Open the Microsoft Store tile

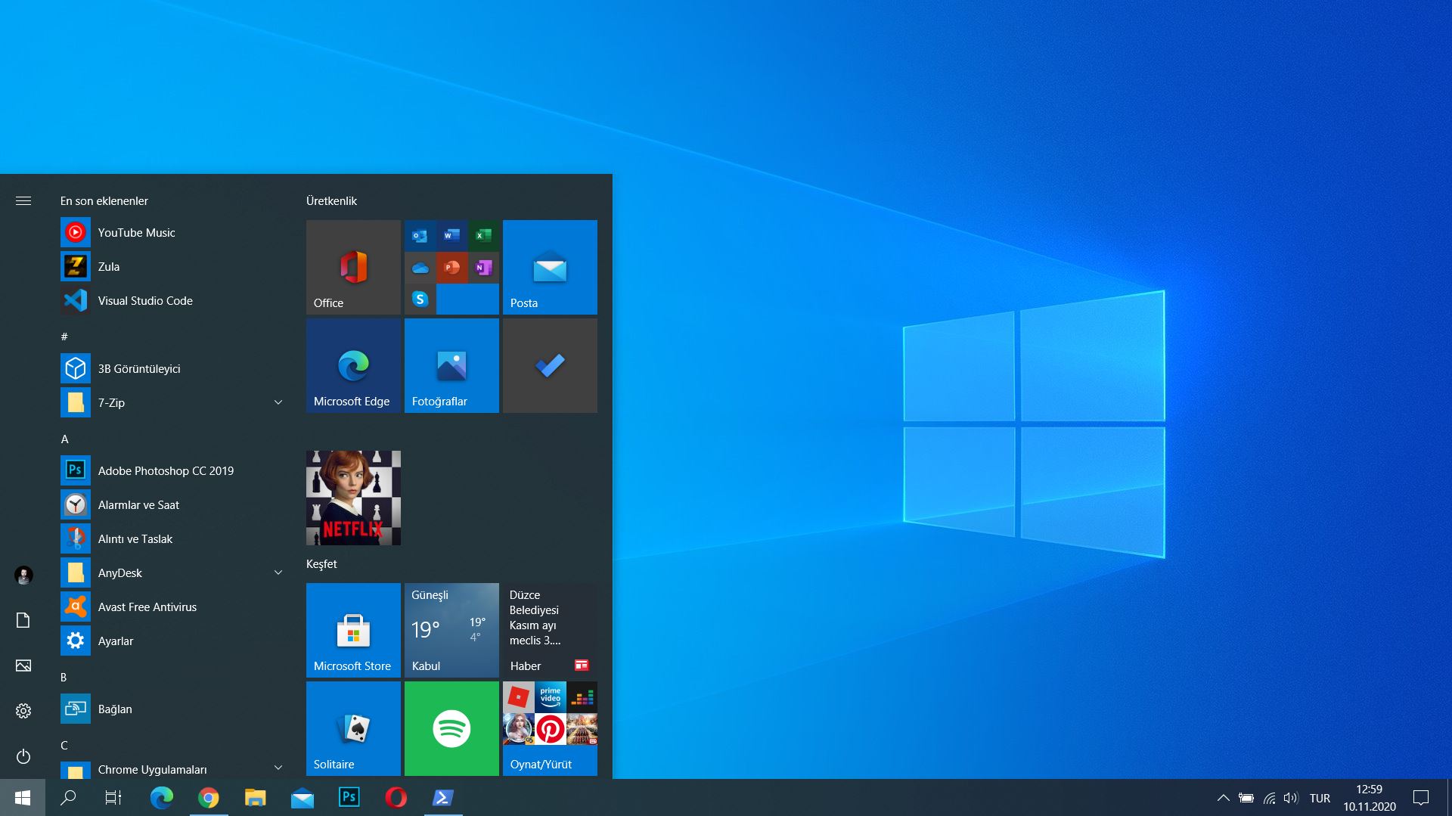coord(353,630)
